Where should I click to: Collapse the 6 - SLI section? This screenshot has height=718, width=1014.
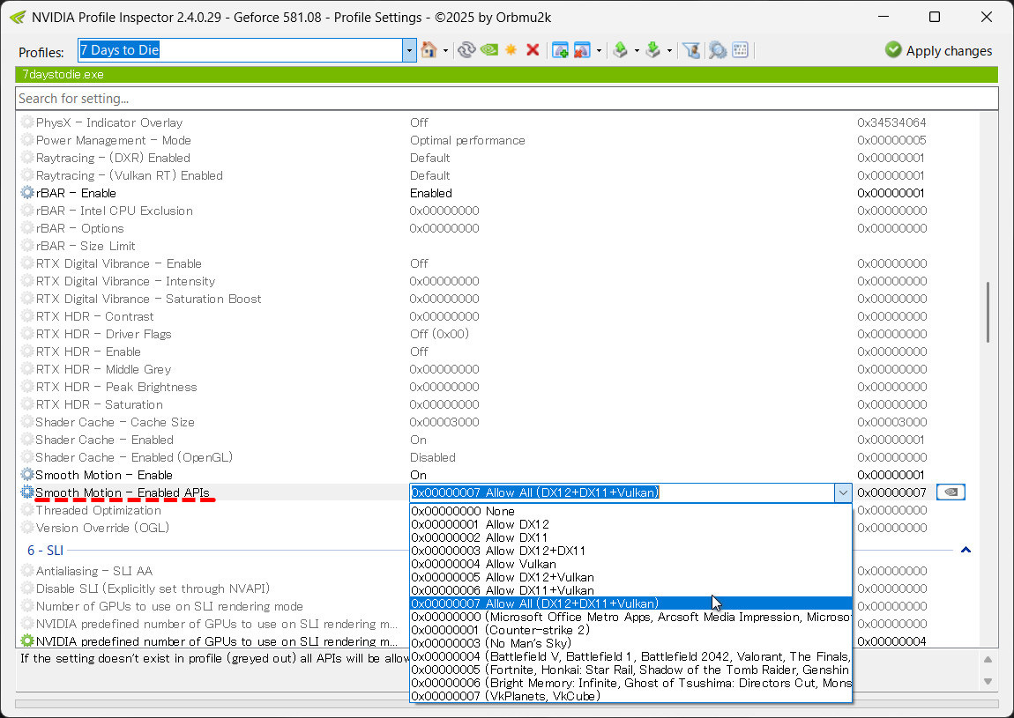tap(966, 551)
